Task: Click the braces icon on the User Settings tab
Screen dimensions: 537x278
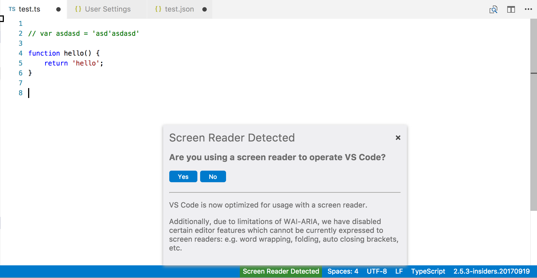Action: 78,9
